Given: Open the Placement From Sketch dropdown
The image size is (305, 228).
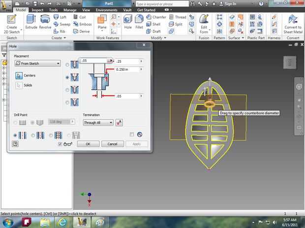Looking at the screenshot, I should [38, 63].
